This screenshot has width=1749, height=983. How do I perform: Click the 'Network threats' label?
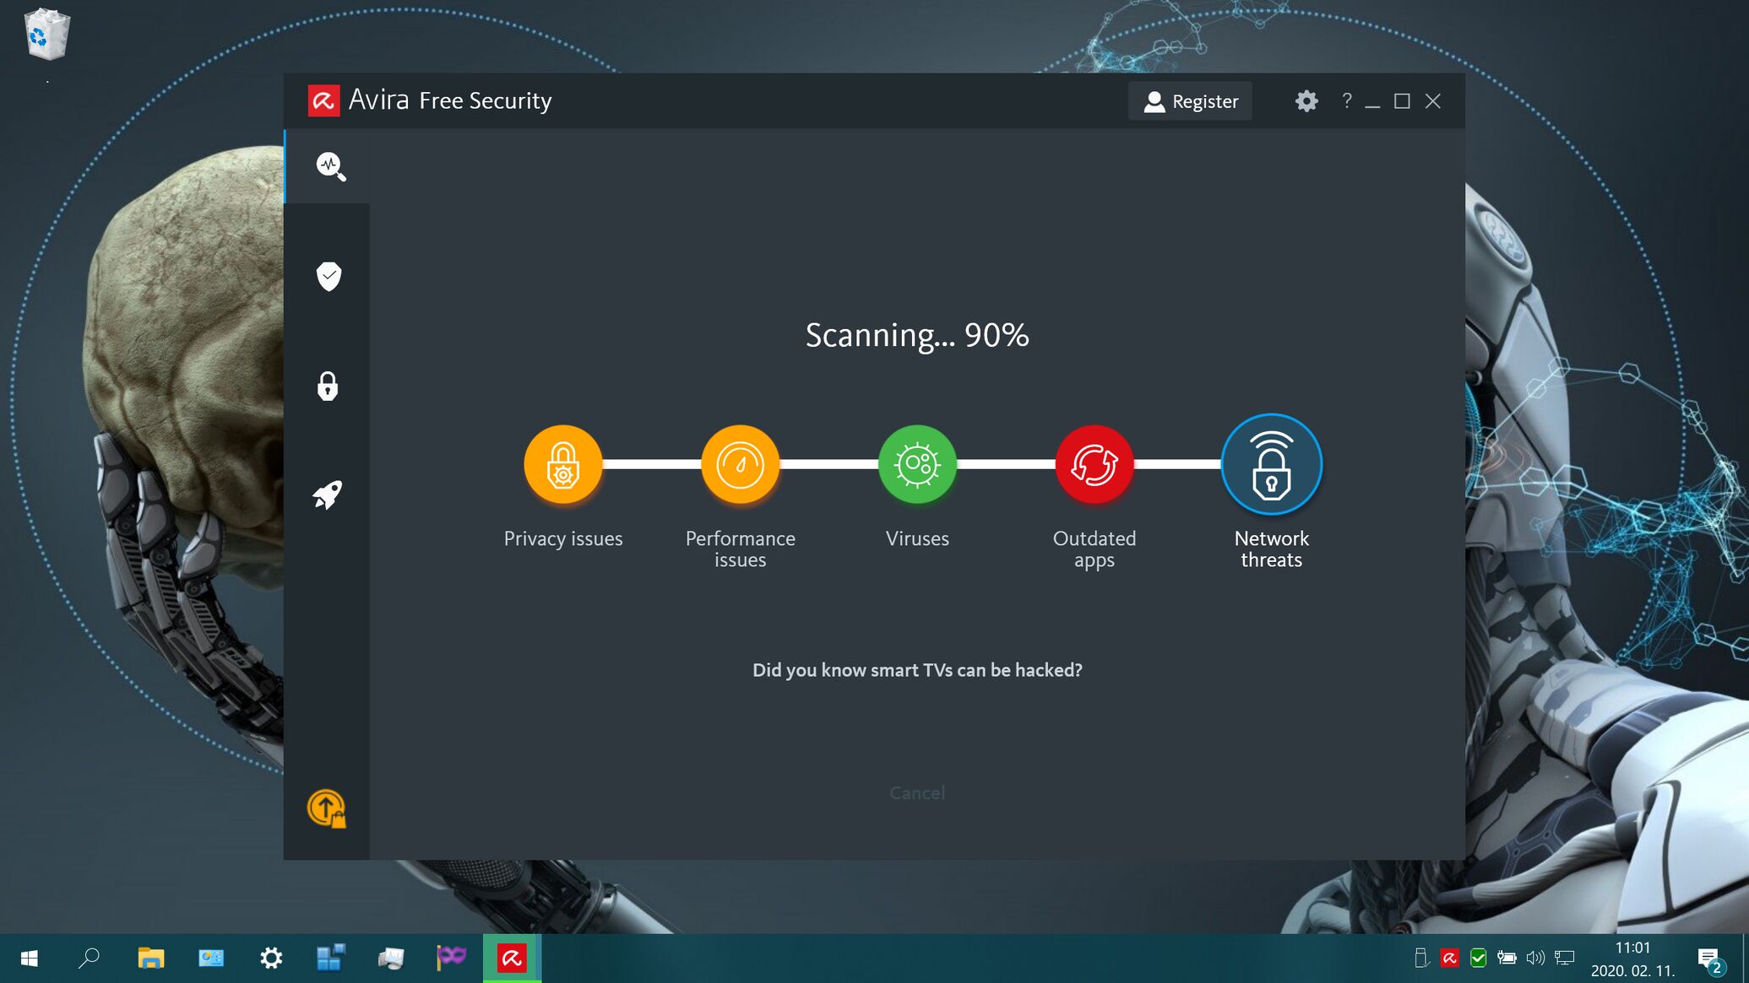(1271, 549)
